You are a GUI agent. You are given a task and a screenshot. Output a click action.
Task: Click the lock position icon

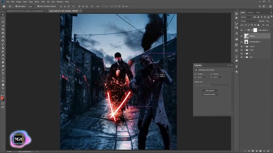(x=252, y=25)
